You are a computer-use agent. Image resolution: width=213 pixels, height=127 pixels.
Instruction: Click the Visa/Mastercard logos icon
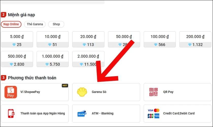click(153, 114)
